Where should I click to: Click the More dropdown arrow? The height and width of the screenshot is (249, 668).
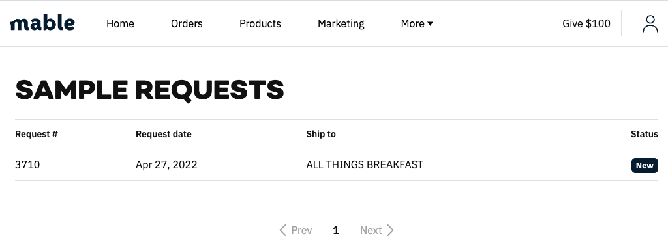click(430, 24)
